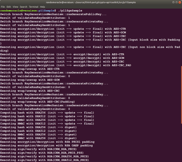The height and width of the screenshot is (162, 182).
Task: Click 'Computing hash with SHA512 (init --> update' line
Action: tap(47, 116)
